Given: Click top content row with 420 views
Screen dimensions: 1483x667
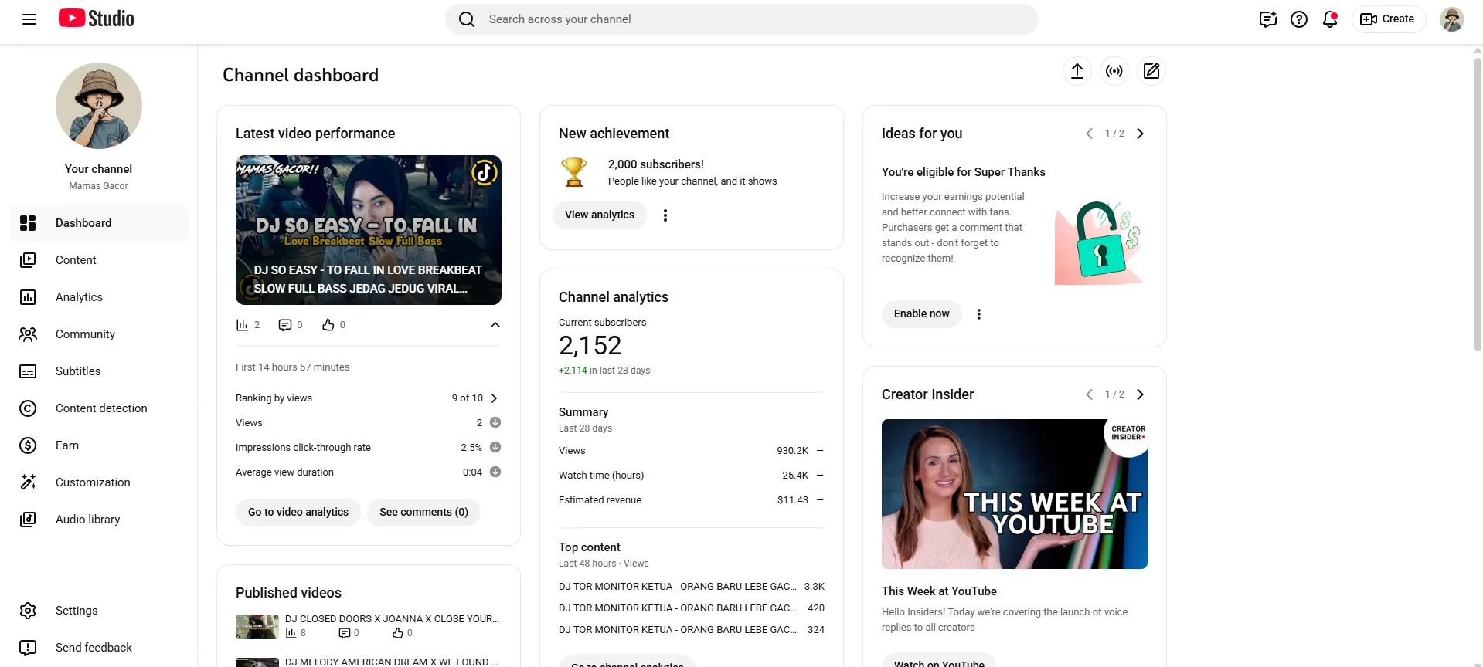Looking at the screenshot, I should [x=692, y=608].
